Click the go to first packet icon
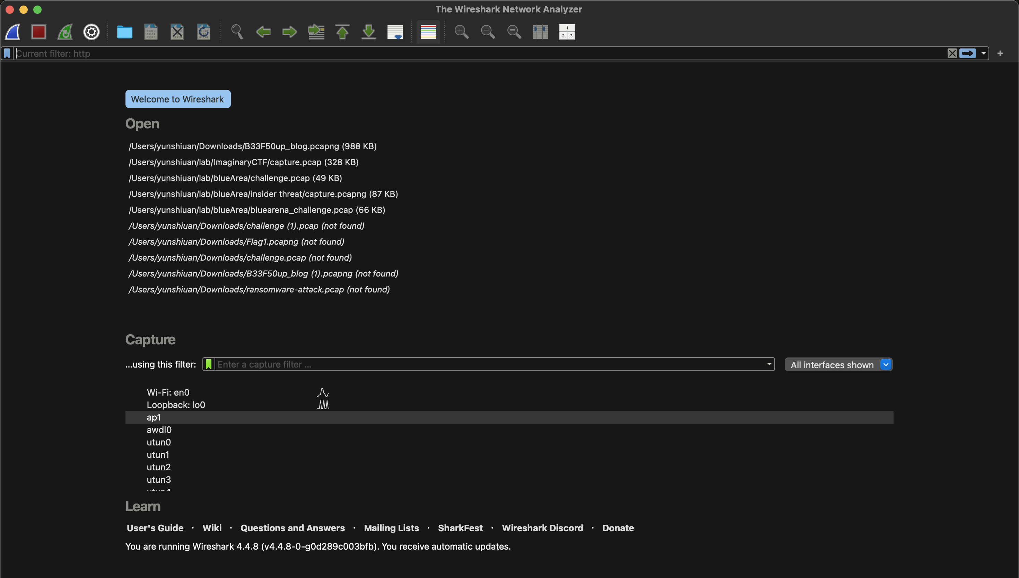This screenshot has height=578, width=1019. 342,32
